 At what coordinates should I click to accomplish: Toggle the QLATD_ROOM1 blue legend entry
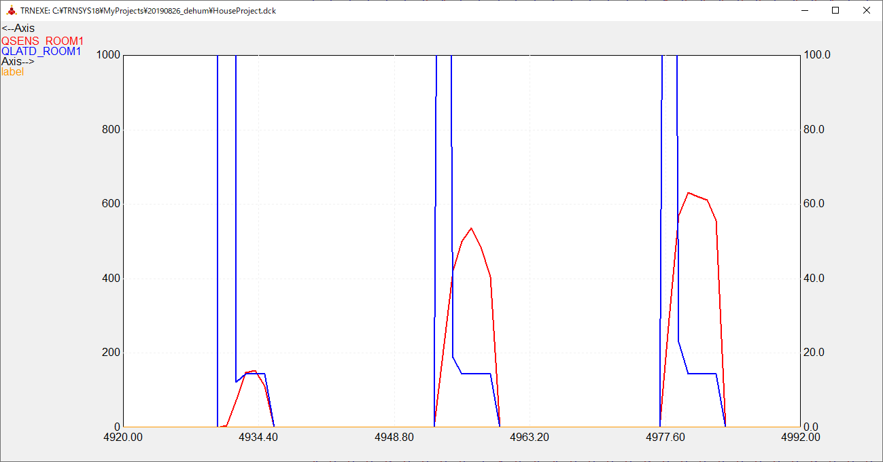41,52
